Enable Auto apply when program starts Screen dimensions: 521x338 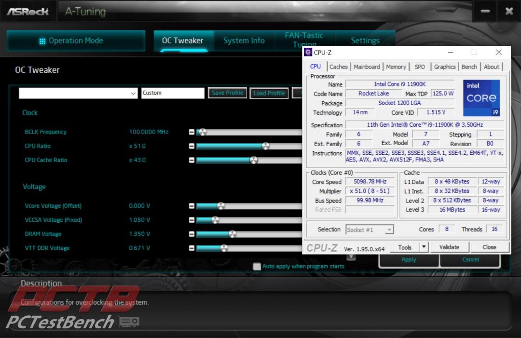[x=257, y=266]
